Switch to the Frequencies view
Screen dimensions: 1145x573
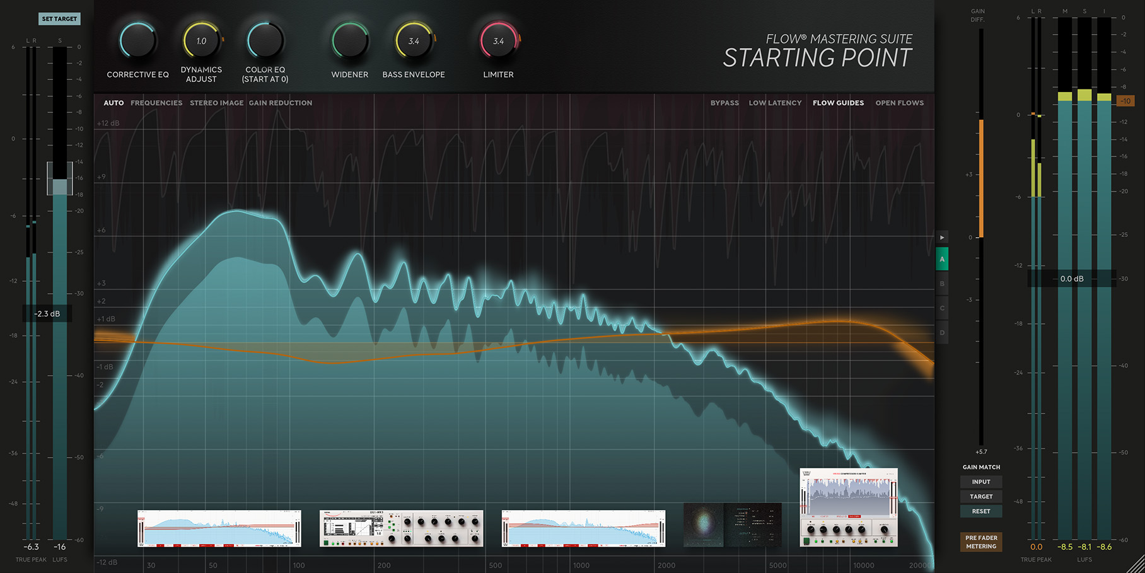click(x=156, y=103)
